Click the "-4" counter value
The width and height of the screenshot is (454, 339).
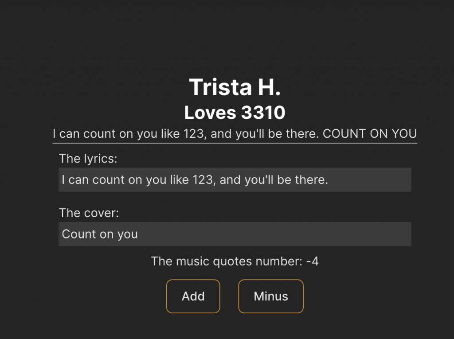(312, 261)
